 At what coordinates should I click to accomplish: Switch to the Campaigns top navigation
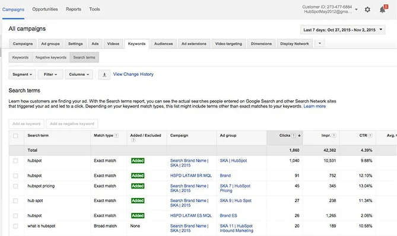(x=13, y=9)
